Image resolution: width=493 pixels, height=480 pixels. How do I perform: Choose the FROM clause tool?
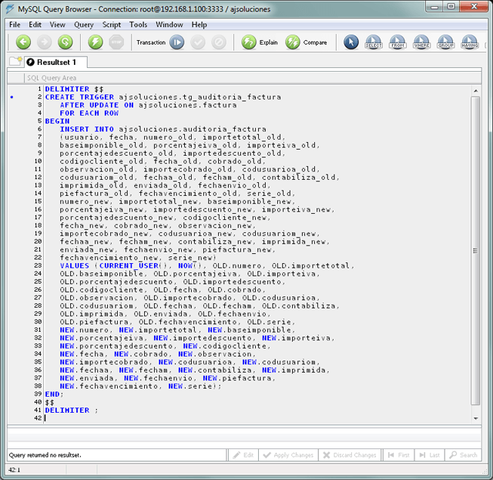397,42
